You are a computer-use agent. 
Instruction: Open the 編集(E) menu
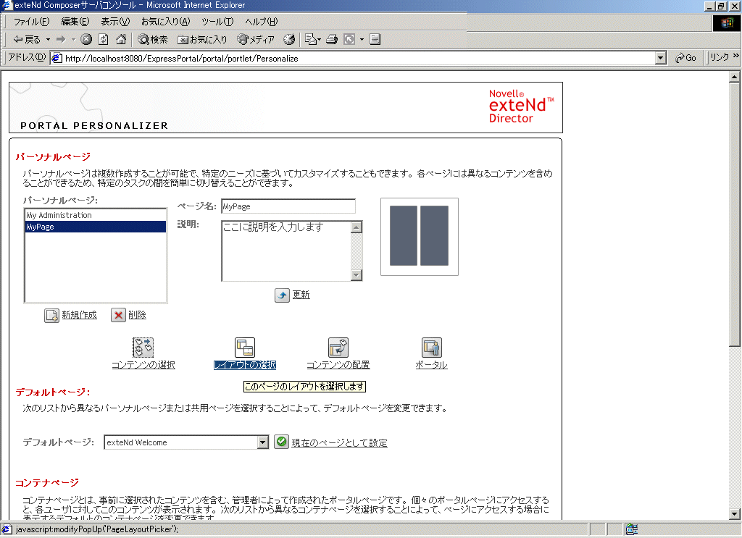[x=75, y=22]
